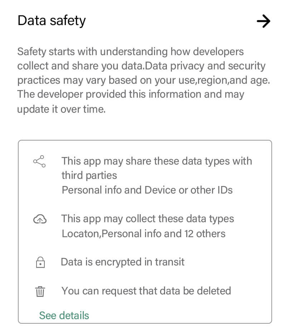Open the See details link
The width and height of the screenshot is (290, 328).
click(64, 315)
